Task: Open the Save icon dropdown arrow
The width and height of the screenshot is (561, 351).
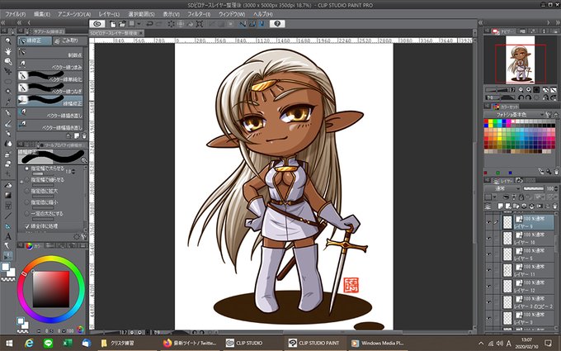Action: pyautogui.click(x=139, y=24)
